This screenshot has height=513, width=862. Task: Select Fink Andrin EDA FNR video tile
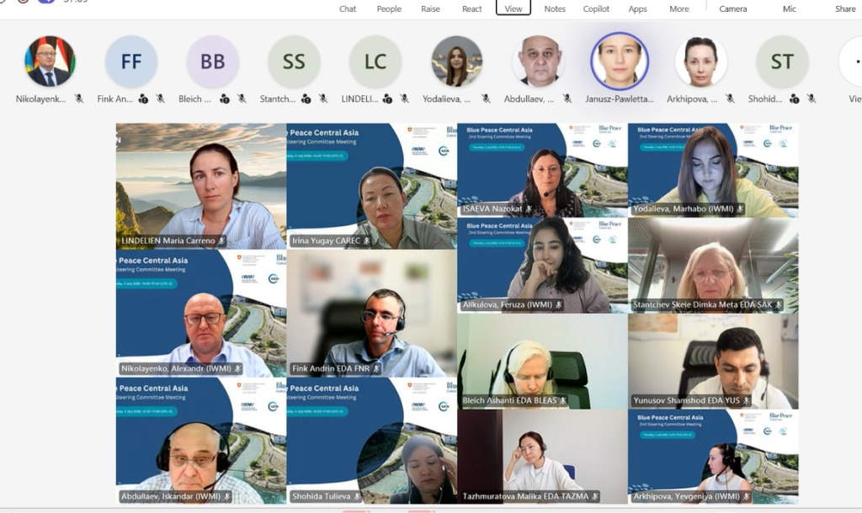371,314
